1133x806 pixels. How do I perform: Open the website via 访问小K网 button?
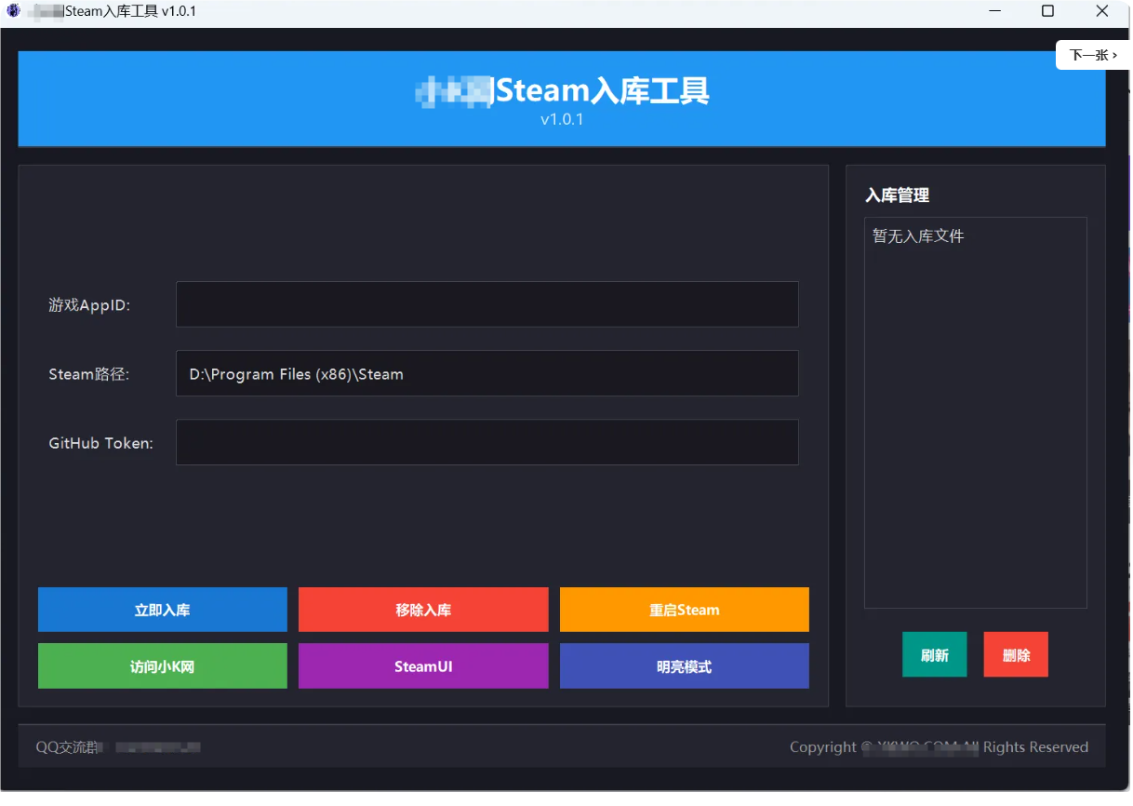[x=162, y=666]
